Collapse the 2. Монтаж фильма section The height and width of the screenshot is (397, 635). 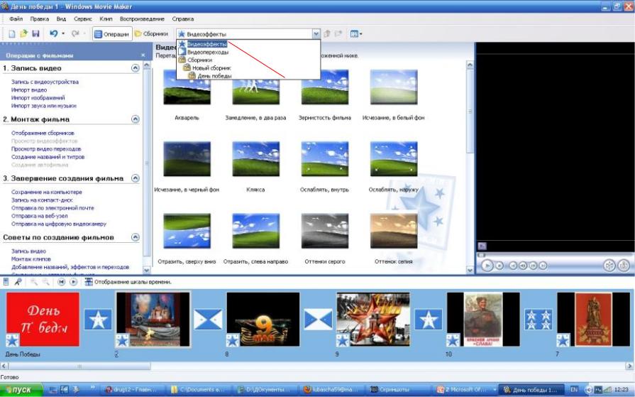click(x=136, y=119)
